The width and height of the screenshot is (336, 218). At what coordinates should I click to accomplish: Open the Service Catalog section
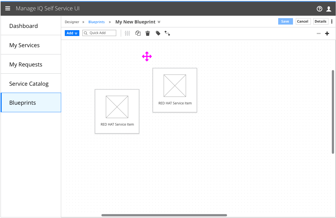pos(29,83)
